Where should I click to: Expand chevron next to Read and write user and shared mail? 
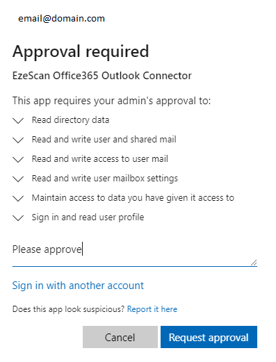(18, 140)
